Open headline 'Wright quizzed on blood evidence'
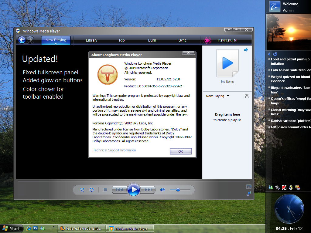 [x=290, y=79]
